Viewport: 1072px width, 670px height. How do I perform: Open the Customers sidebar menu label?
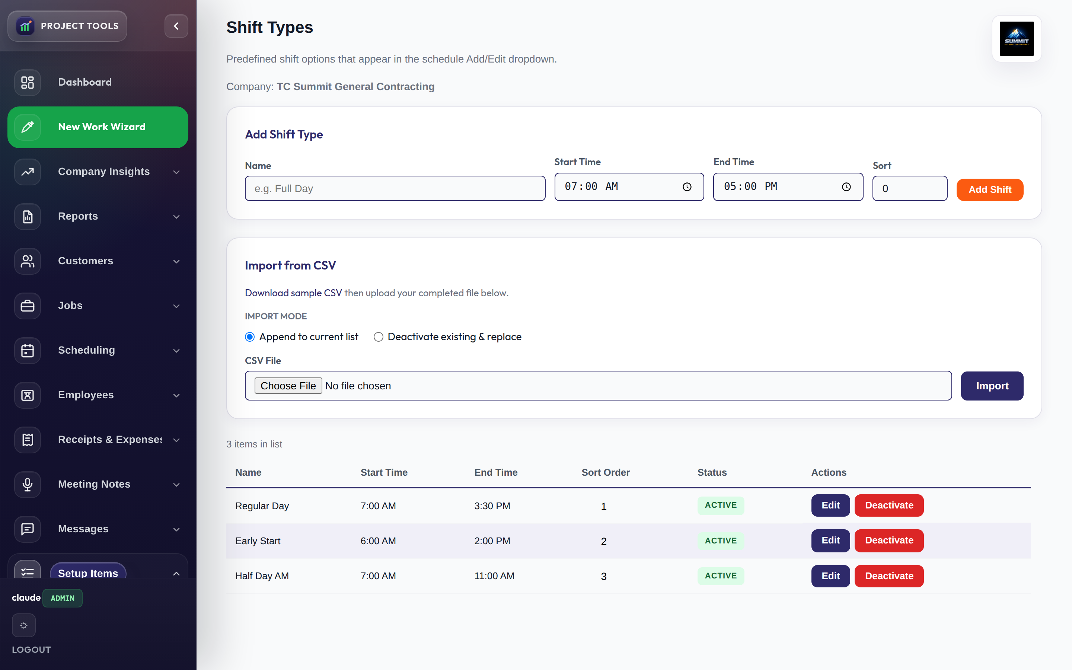point(86,261)
